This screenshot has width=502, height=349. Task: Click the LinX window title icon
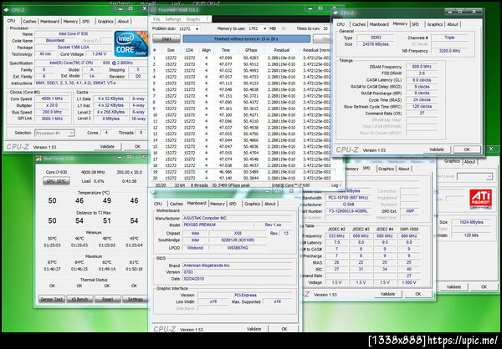(154, 10)
